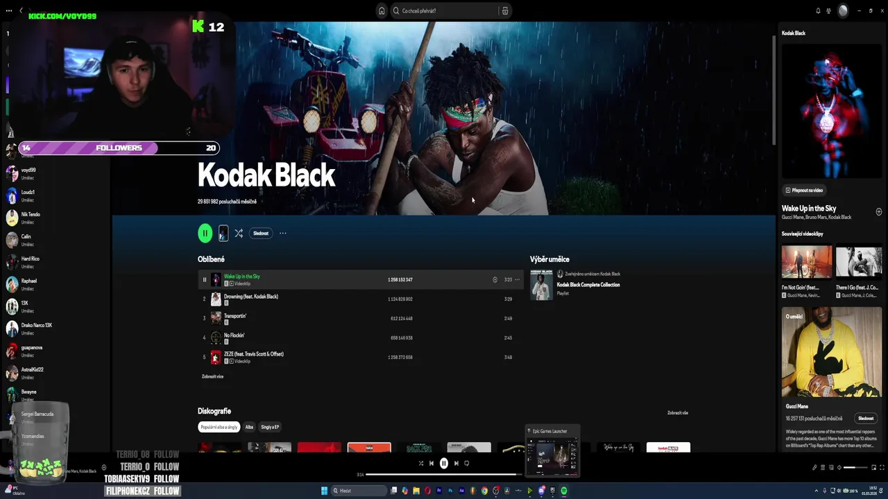Screen dimensions: 888x499
Task: Open the notifications bell icon
Action: [x=818, y=10]
